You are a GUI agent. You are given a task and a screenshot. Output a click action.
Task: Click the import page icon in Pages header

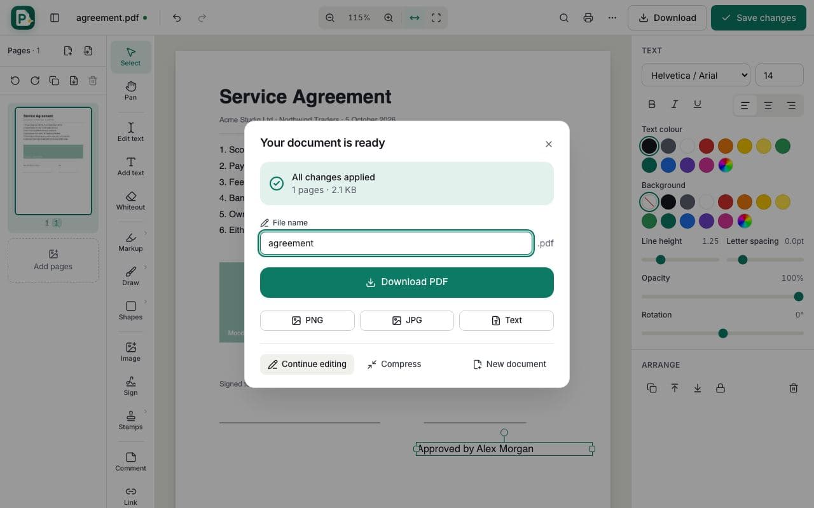tap(88, 51)
